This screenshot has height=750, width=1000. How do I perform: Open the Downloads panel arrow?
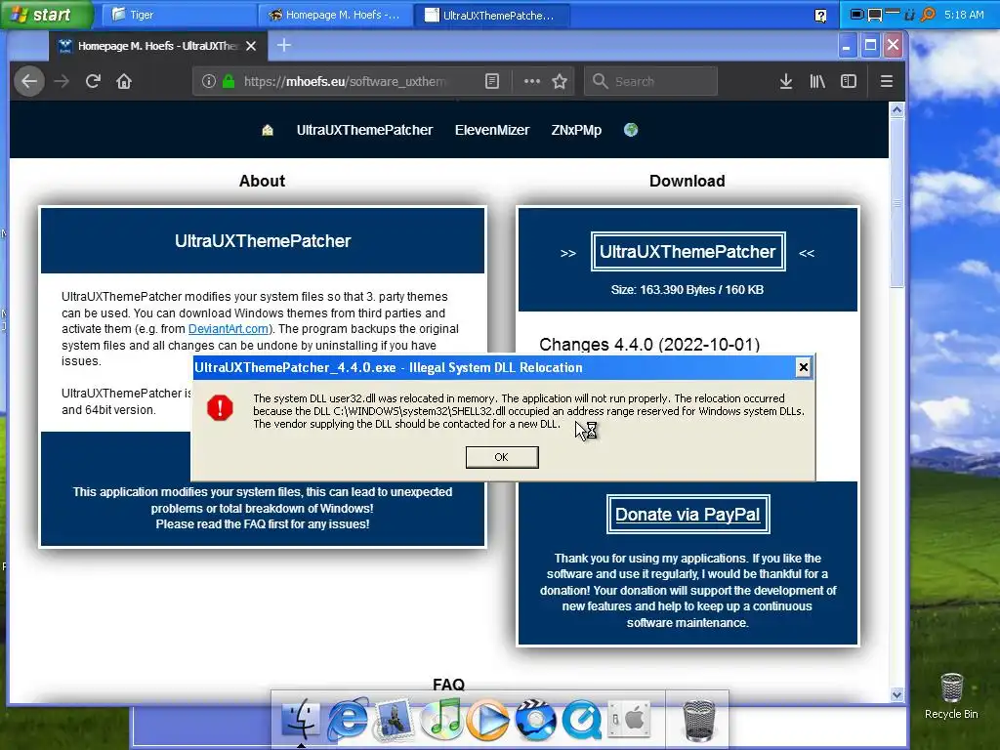(x=786, y=81)
